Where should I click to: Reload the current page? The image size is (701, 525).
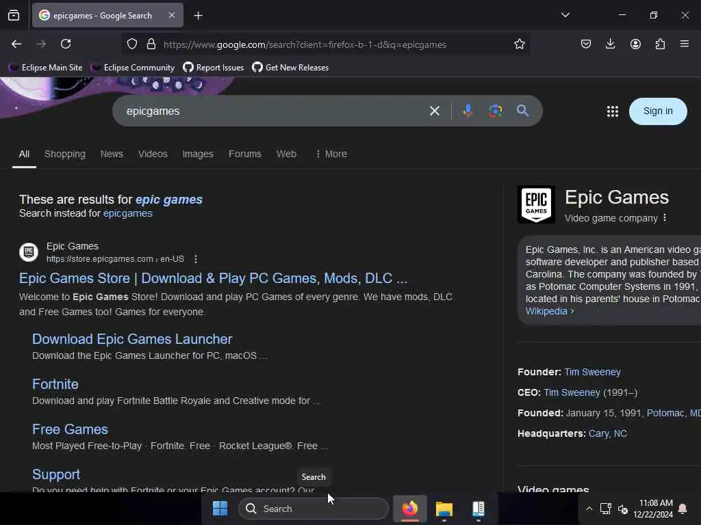[x=66, y=44]
